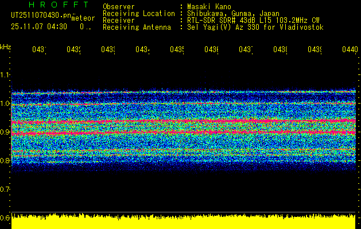Click the 0431 time marker
The image size is (361, 229).
coord(39,49)
